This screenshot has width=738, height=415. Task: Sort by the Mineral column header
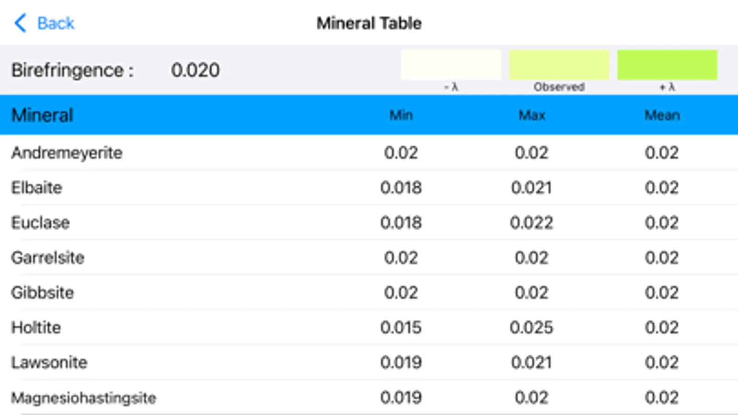[x=42, y=115]
